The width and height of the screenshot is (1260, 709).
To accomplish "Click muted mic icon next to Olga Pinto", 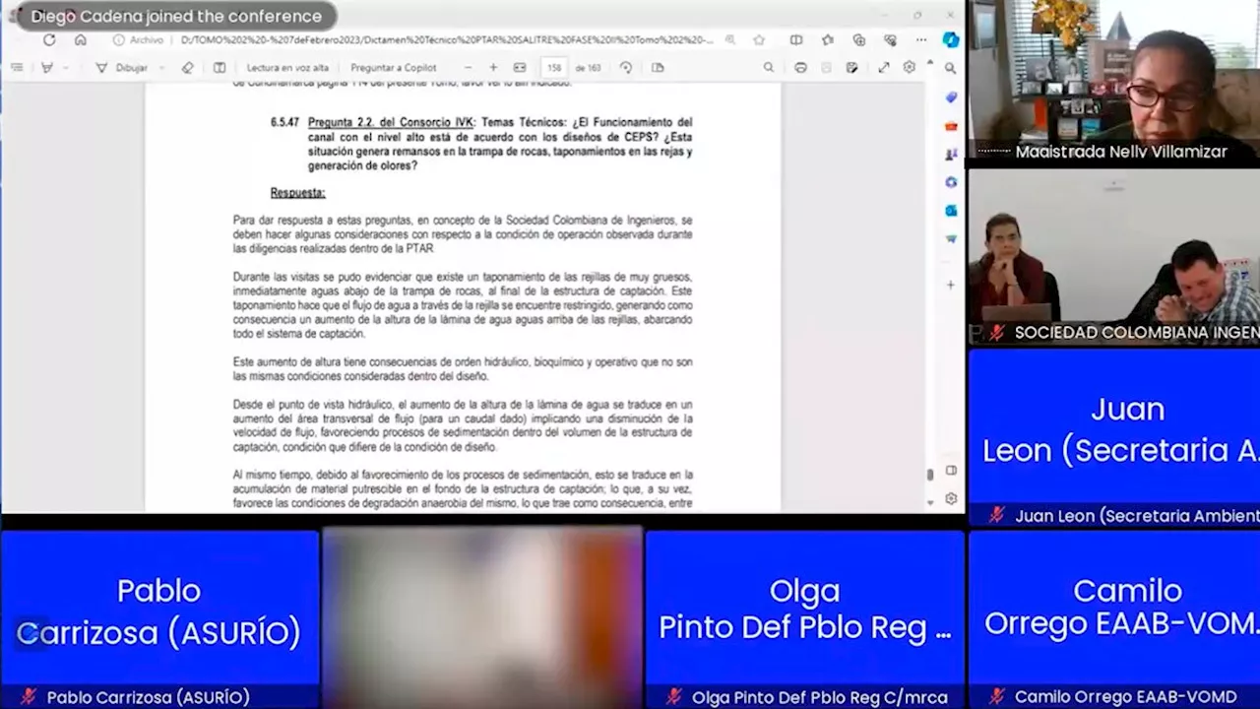I will tap(673, 697).
